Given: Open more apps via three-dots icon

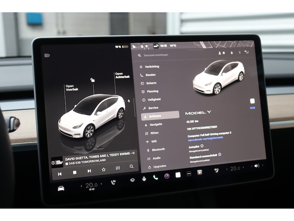Looking at the screenshot, I should click(x=188, y=174).
